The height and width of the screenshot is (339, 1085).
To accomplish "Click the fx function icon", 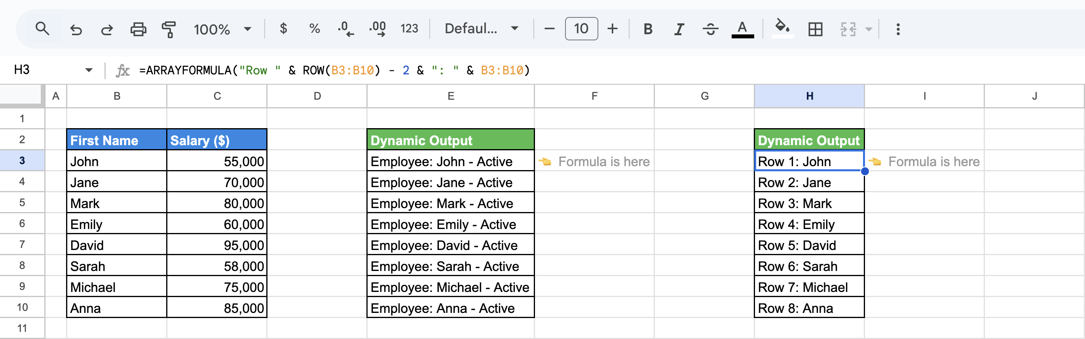I will 123,70.
